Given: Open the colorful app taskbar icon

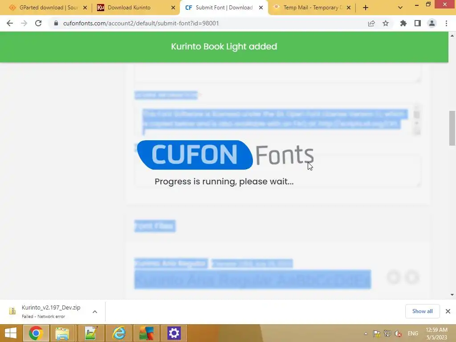Looking at the screenshot, I should 147,333.
